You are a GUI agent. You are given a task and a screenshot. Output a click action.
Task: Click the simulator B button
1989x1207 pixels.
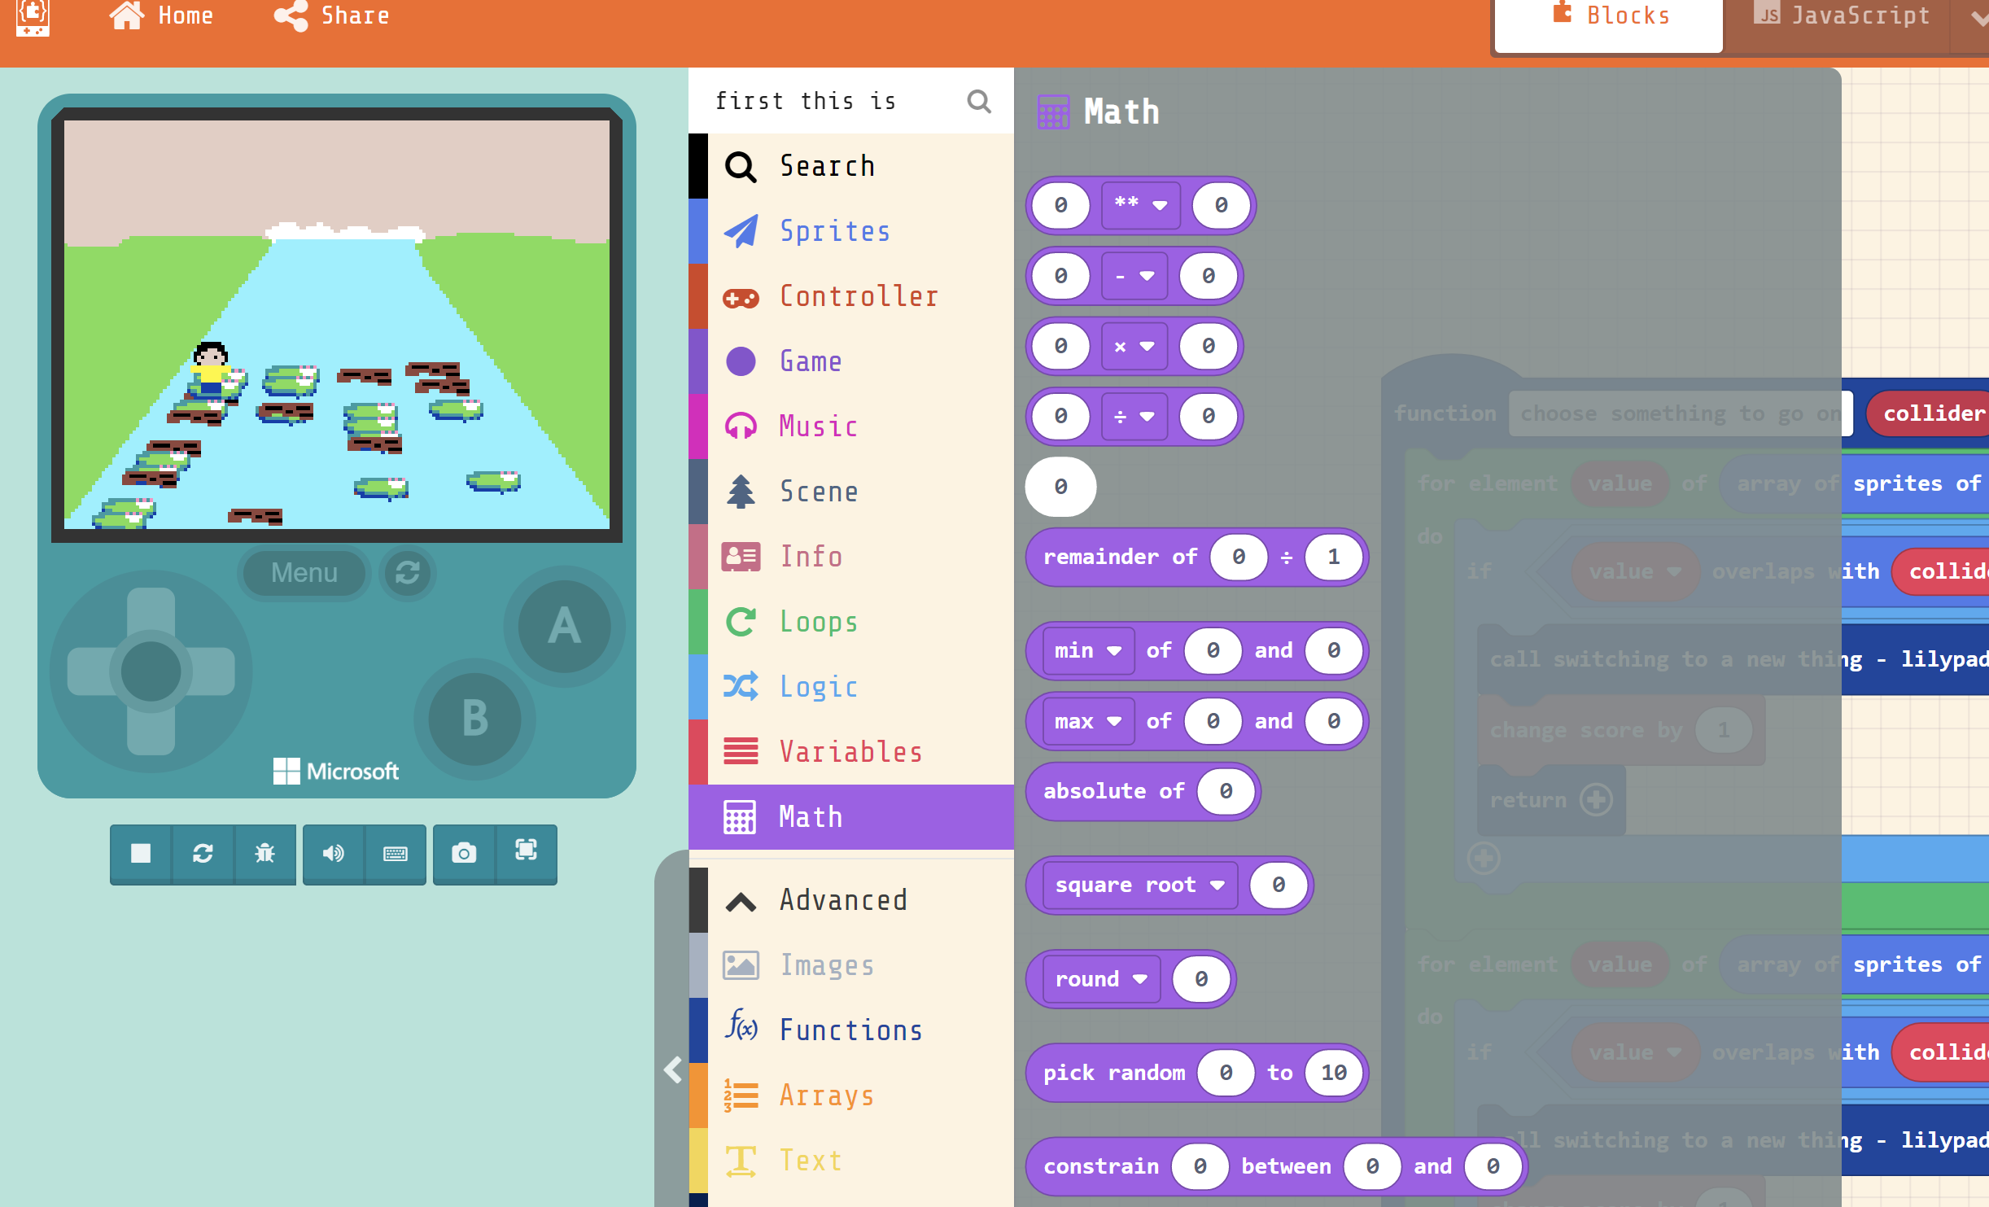[474, 719]
